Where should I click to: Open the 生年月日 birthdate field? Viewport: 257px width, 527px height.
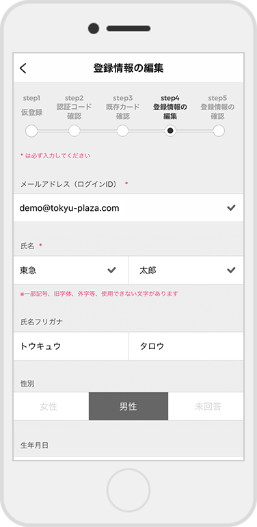tap(128, 458)
